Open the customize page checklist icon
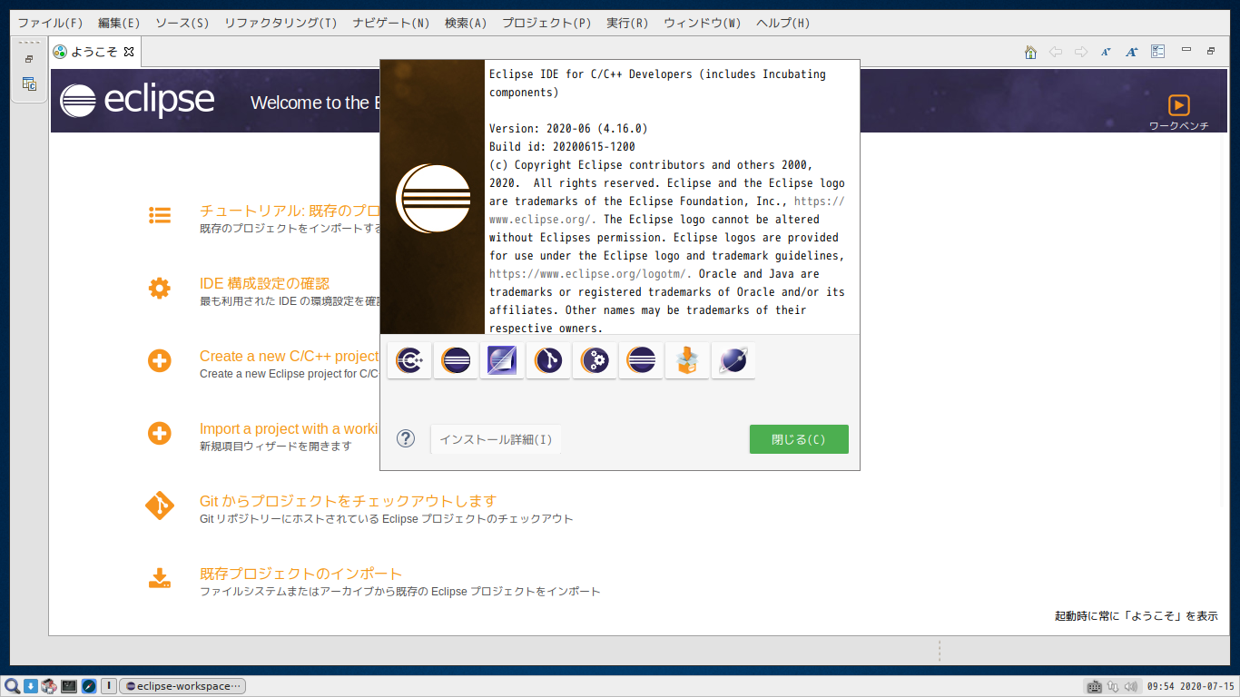1240x697 pixels. point(1157,52)
